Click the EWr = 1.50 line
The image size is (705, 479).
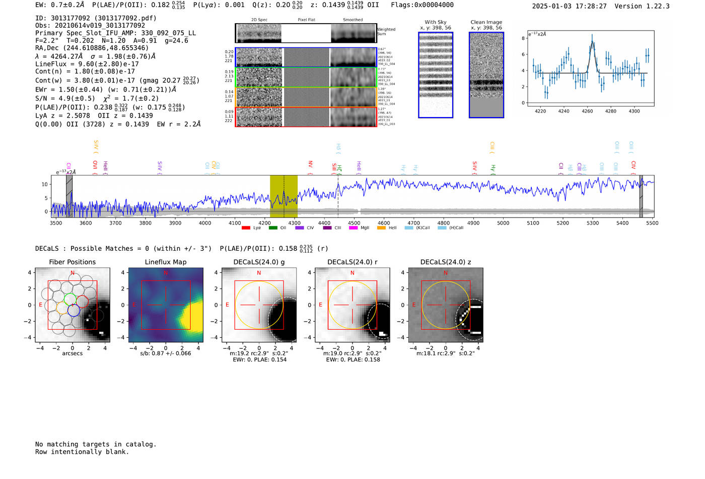pos(106,89)
